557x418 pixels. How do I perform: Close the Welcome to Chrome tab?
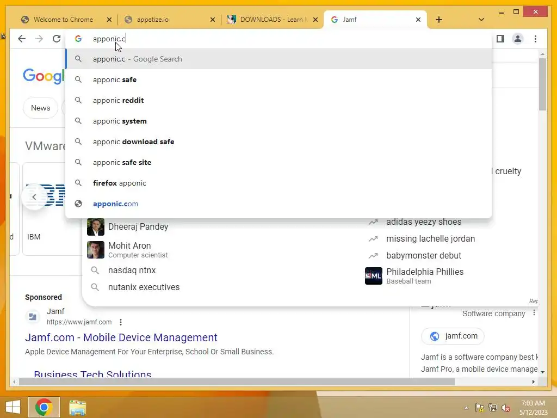point(109,20)
